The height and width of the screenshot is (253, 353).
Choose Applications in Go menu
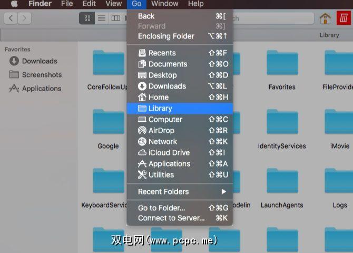coord(180,164)
